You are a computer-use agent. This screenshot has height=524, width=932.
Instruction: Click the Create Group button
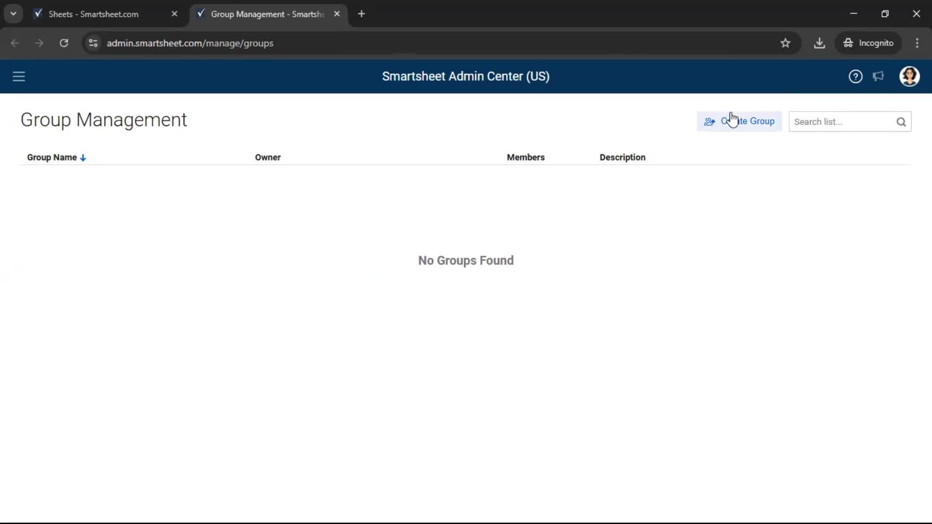pyautogui.click(x=739, y=121)
